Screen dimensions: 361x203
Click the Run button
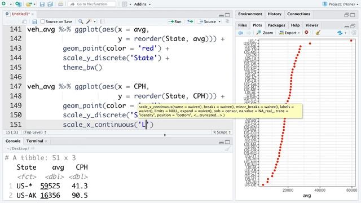(x=175, y=21)
